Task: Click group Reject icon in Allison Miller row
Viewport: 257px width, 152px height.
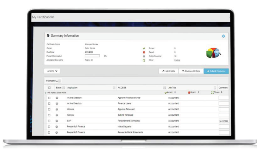Action: [x=189, y=93]
